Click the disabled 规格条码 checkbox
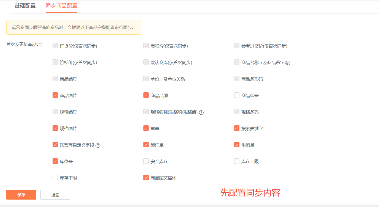This screenshot has width=379, height=207. [237, 112]
